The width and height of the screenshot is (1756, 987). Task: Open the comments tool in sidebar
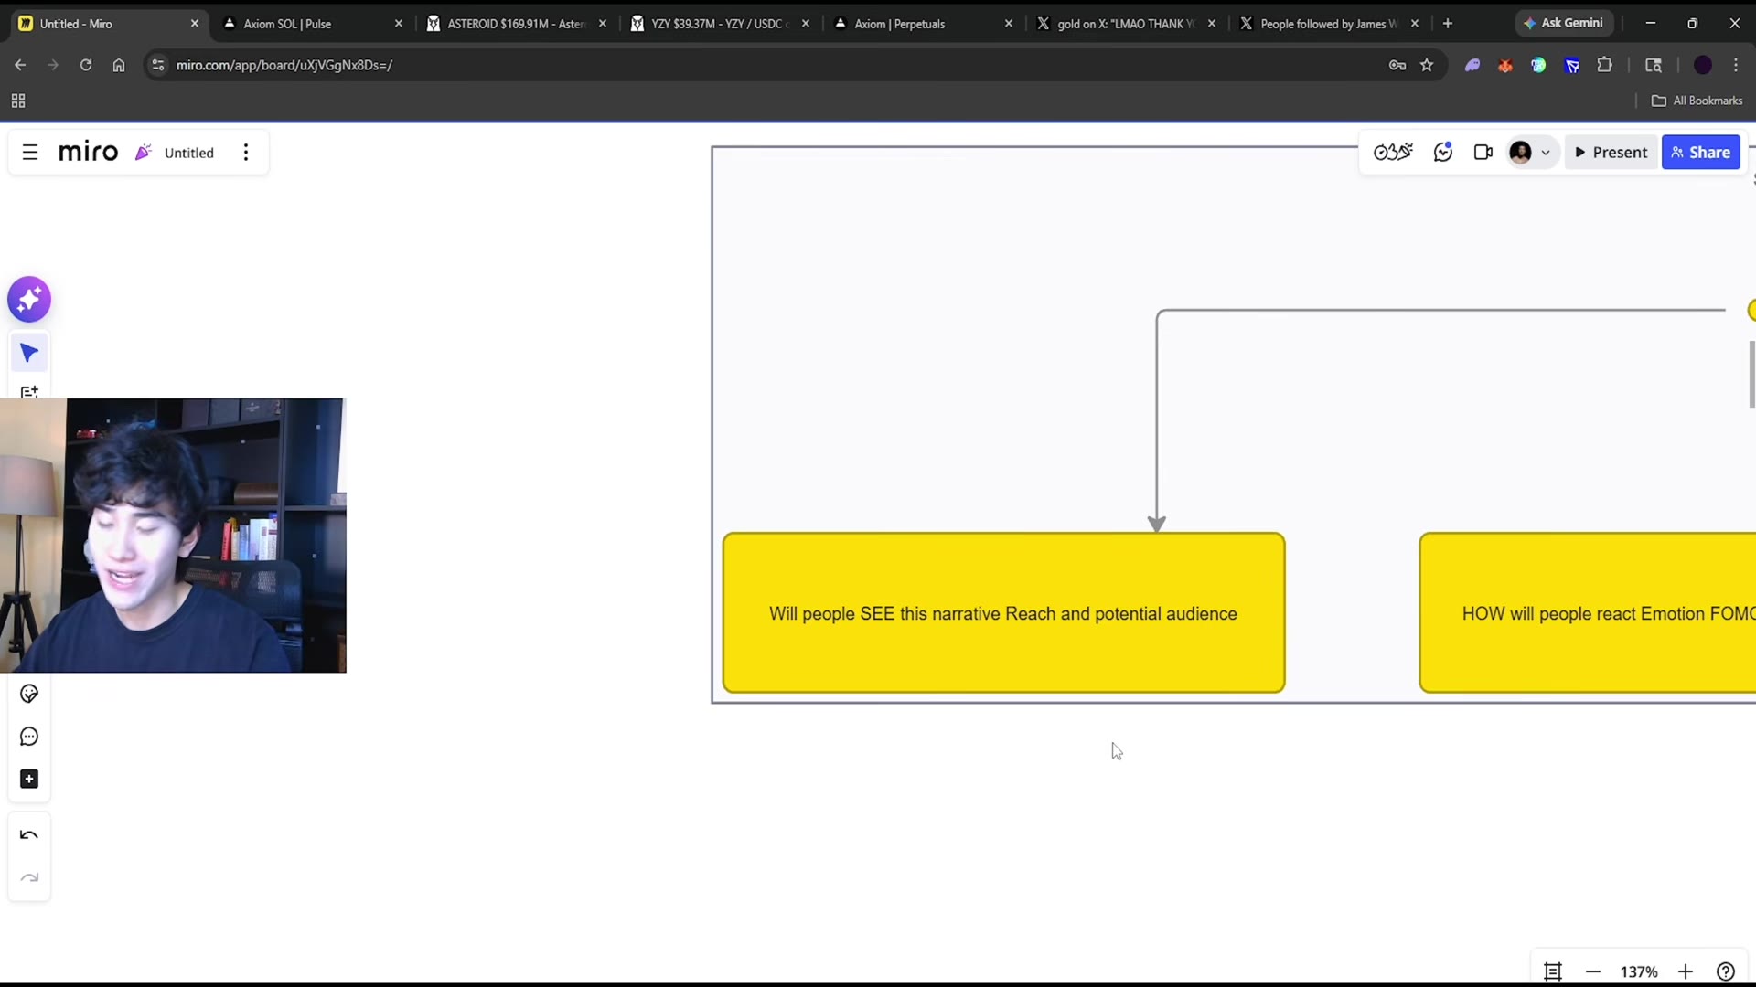29,737
